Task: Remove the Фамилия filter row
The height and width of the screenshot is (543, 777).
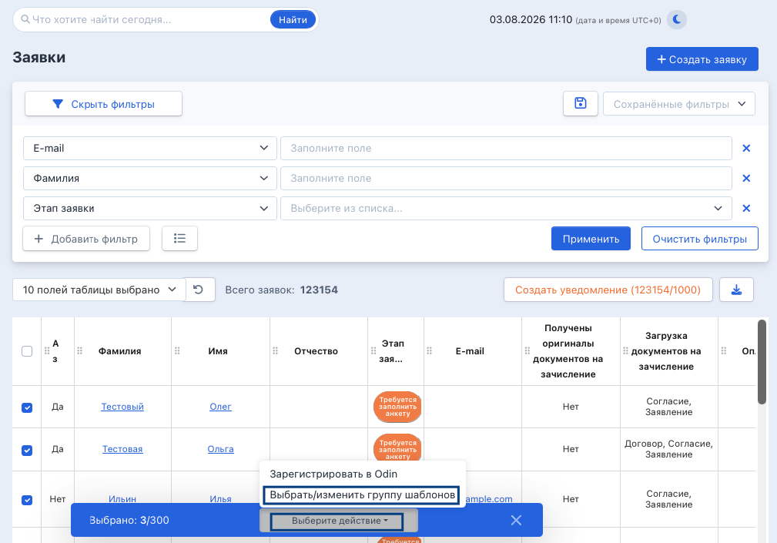Action: tap(746, 179)
